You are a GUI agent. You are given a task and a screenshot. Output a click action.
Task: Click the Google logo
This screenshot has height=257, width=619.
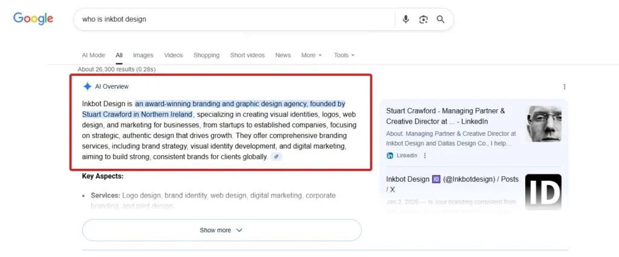[33, 19]
